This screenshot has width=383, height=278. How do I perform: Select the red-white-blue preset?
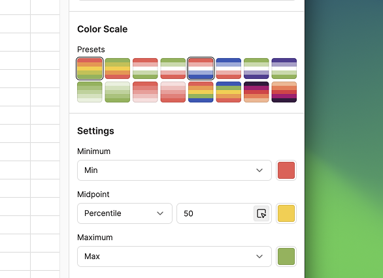click(201, 69)
